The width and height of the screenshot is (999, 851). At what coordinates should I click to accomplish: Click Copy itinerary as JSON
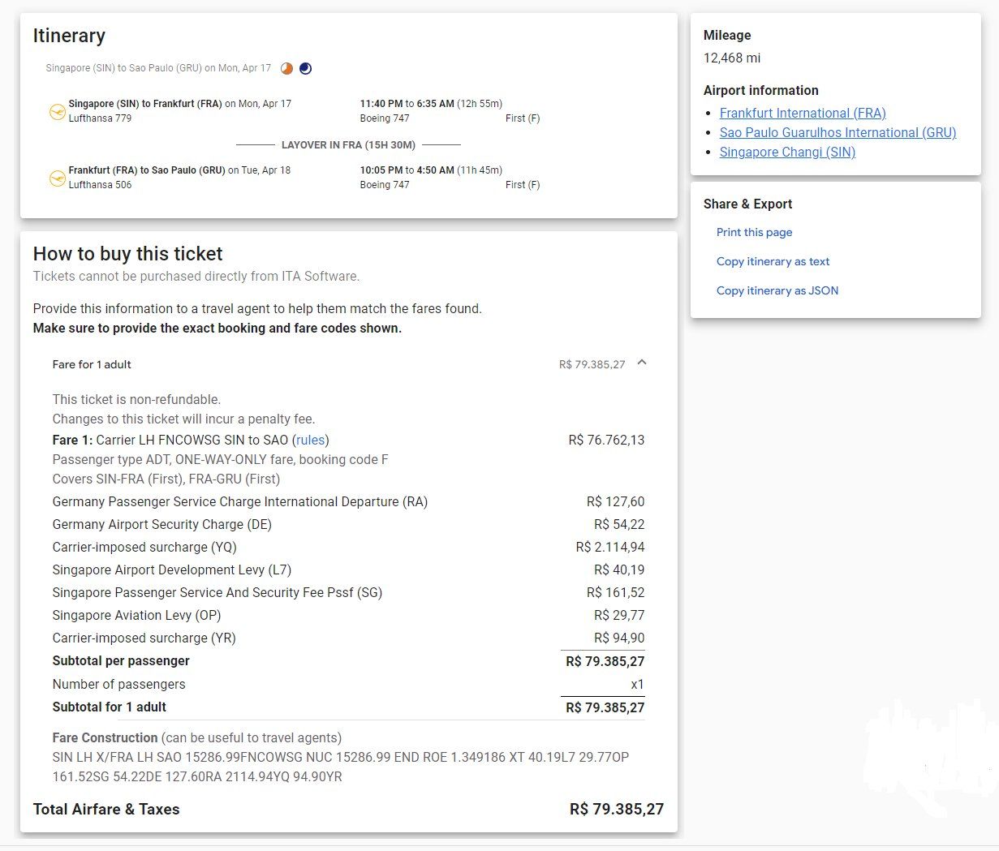coord(777,290)
